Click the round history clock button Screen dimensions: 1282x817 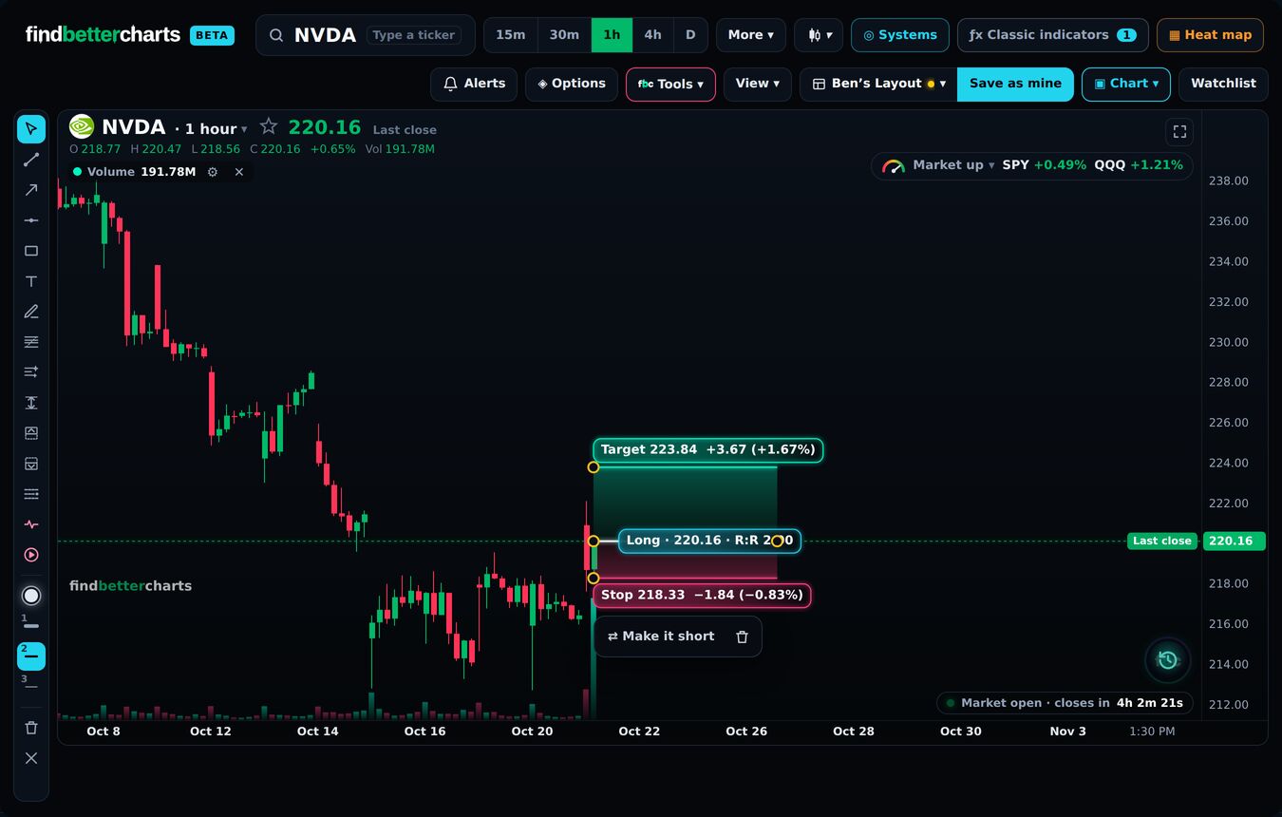pos(1168,660)
